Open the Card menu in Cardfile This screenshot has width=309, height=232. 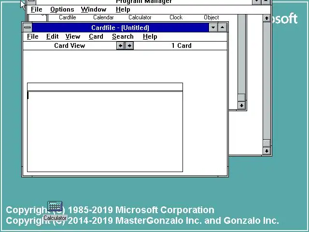[96, 37]
